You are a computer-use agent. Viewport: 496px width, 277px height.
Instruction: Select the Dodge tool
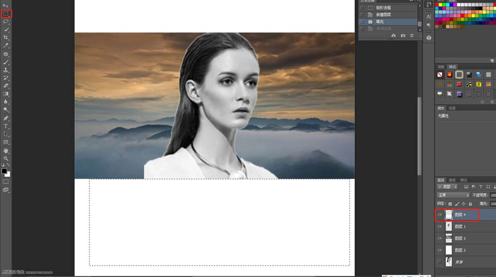click(x=6, y=110)
